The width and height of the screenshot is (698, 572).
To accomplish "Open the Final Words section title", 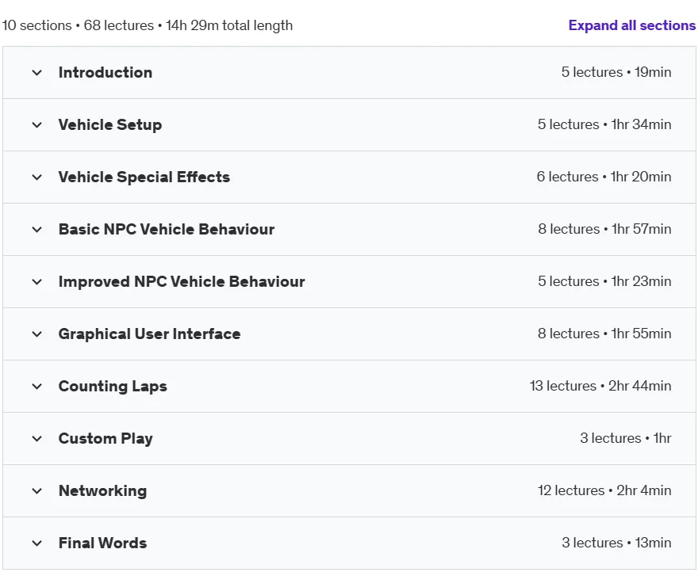I will [103, 543].
